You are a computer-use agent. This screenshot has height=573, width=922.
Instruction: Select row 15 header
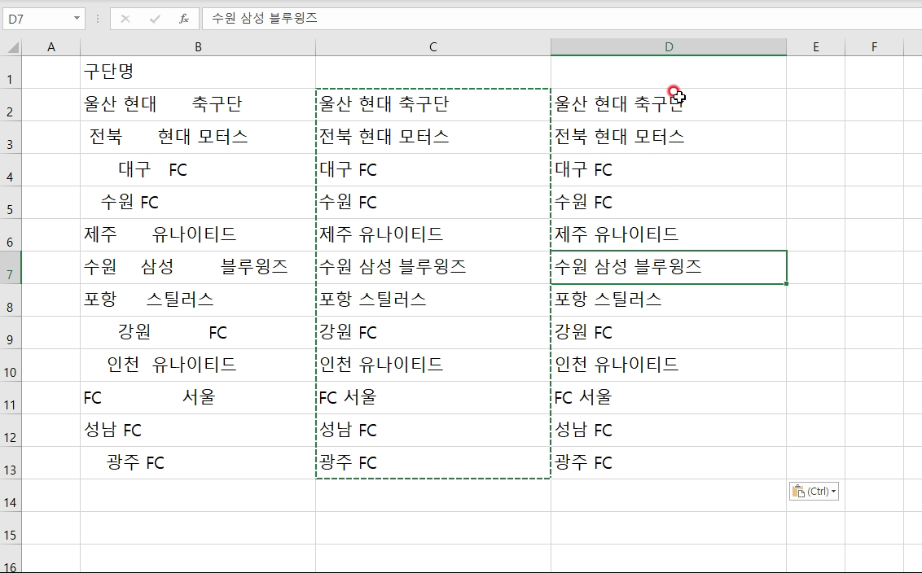coord(11,527)
